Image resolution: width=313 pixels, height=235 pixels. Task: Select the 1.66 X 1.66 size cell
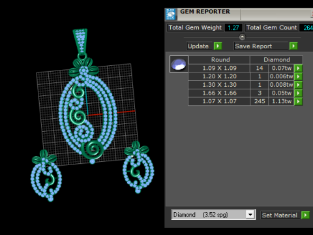[x=219, y=93]
